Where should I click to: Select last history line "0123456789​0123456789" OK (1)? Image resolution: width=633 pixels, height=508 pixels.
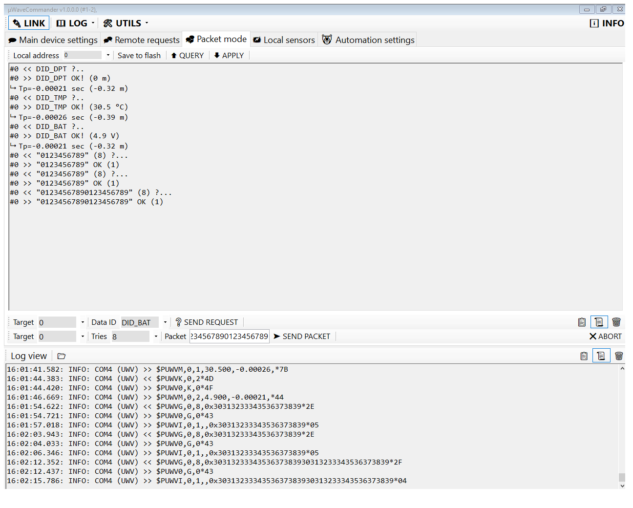point(86,202)
